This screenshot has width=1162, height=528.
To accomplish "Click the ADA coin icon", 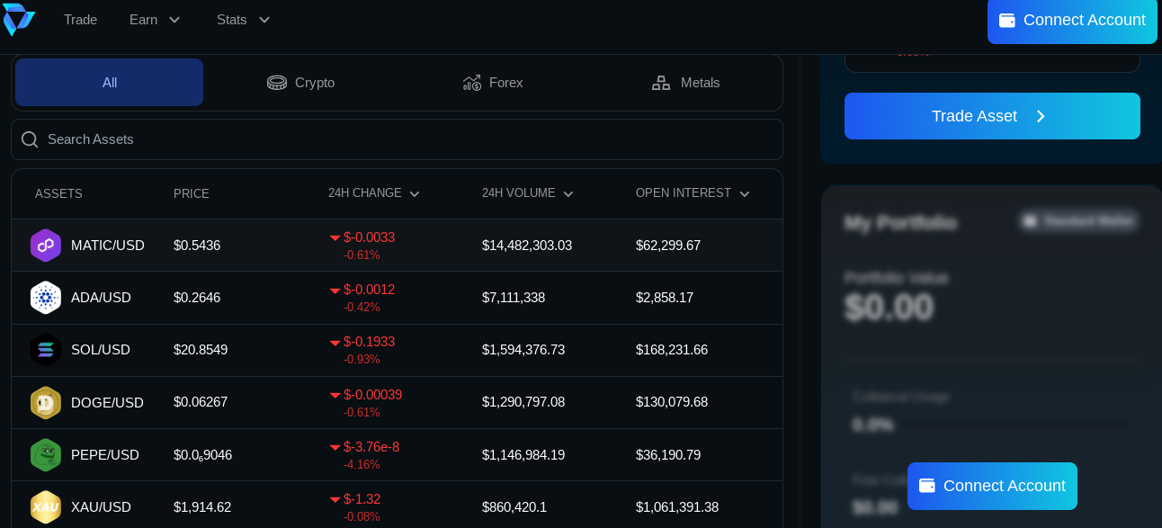I will 46,298.
